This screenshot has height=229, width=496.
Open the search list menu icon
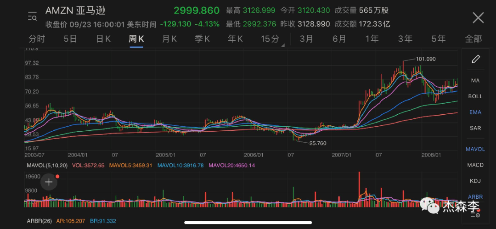[x=32, y=17]
